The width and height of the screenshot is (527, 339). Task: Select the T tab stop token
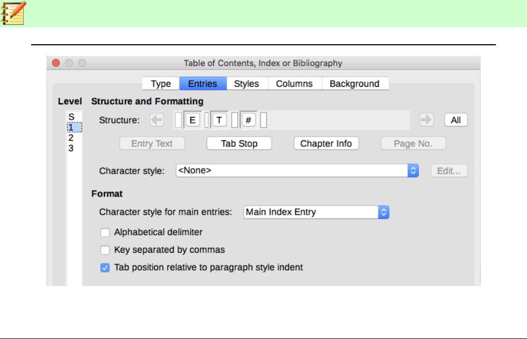pyautogui.click(x=219, y=121)
